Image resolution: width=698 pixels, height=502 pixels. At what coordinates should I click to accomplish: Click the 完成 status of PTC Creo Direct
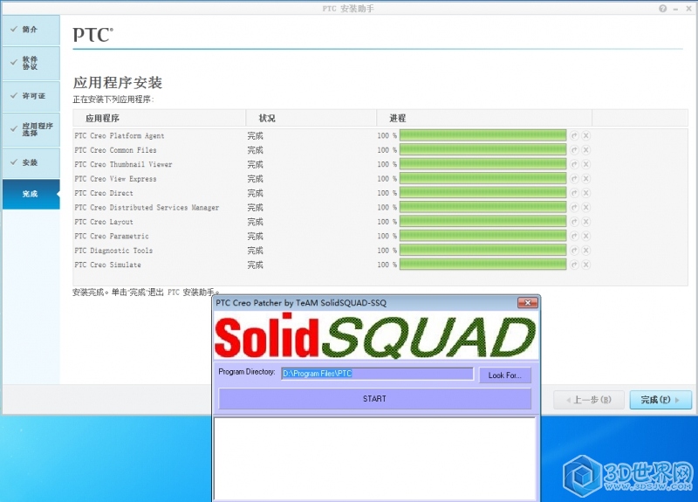256,193
